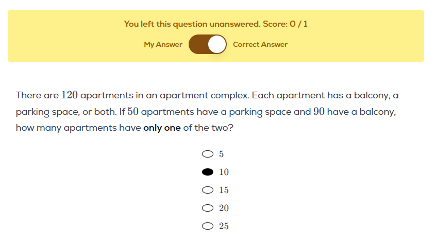
Task: Click the bold "only one" text
Action: tap(162, 128)
